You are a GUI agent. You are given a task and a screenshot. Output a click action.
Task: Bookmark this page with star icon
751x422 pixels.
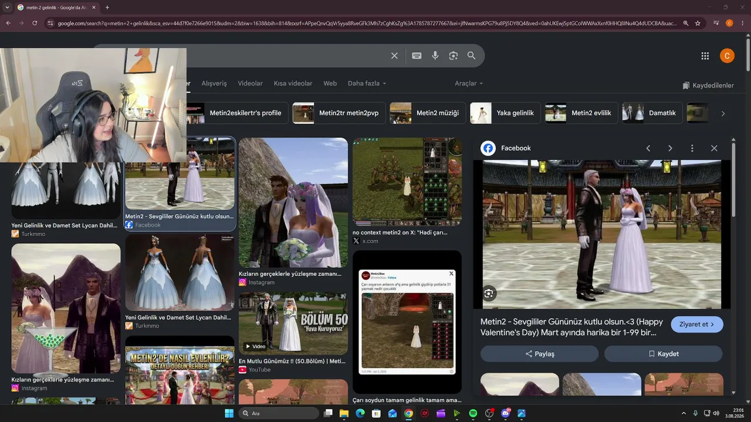[x=698, y=23]
